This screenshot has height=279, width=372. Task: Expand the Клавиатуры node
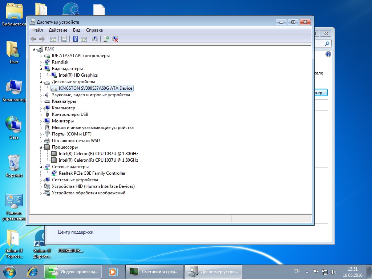[x=41, y=102]
